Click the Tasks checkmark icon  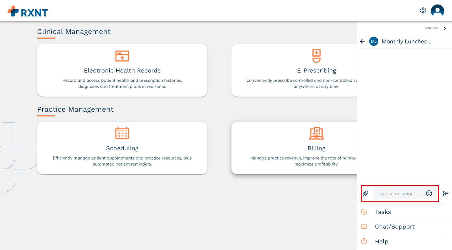(364, 212)
